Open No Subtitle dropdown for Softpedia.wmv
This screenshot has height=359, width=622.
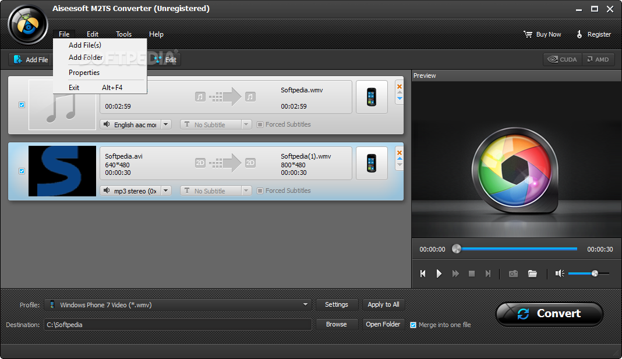pos(246,124)
